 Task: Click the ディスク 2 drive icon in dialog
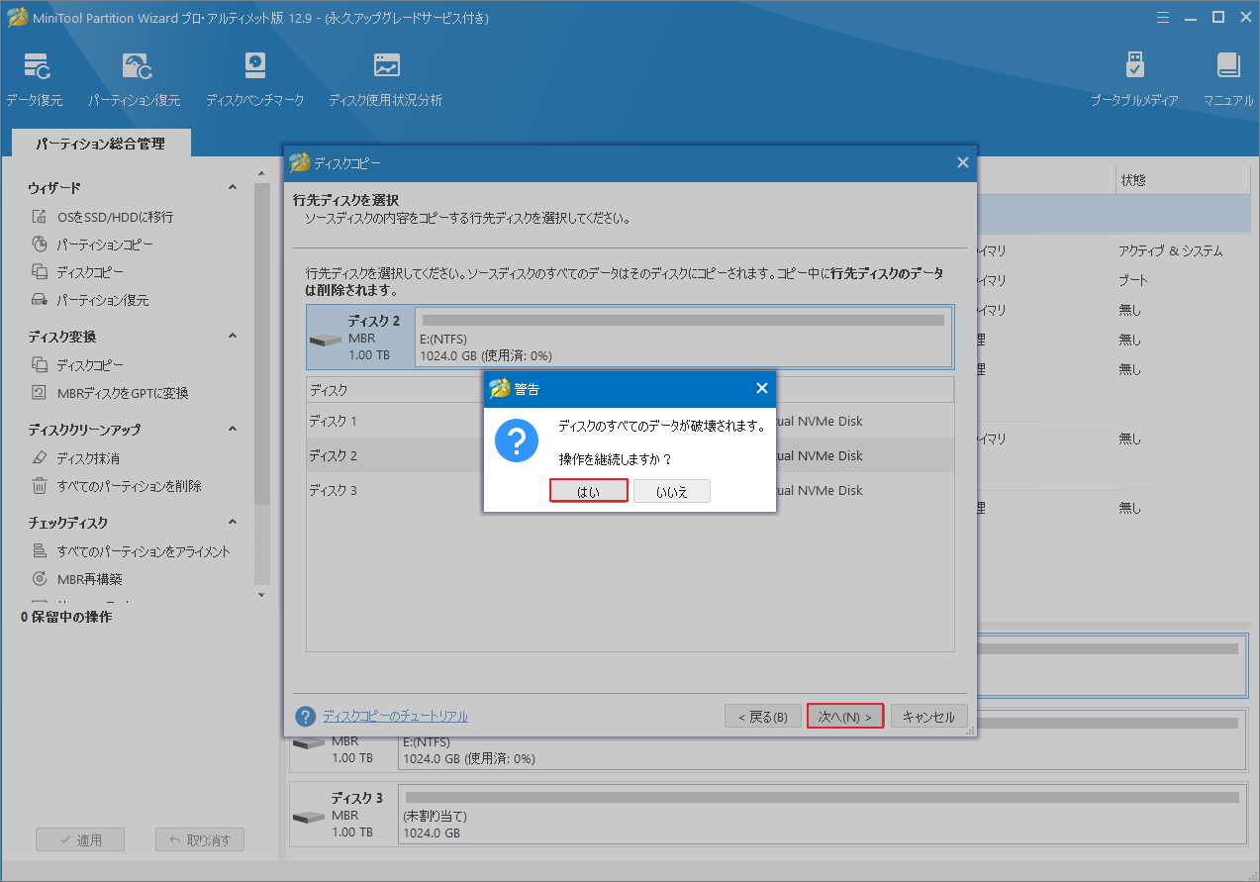327,341
